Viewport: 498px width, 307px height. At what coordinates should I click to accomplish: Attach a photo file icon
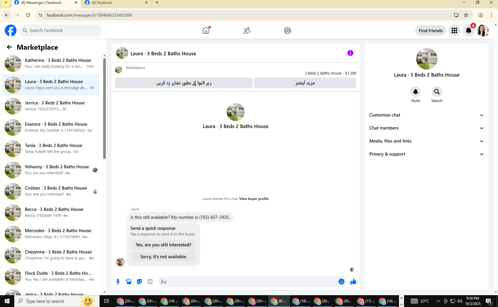[129, 282]
